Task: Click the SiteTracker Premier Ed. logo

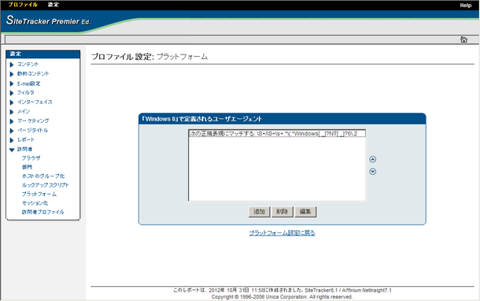Action: pyautogui.click(x=48, y=20)
